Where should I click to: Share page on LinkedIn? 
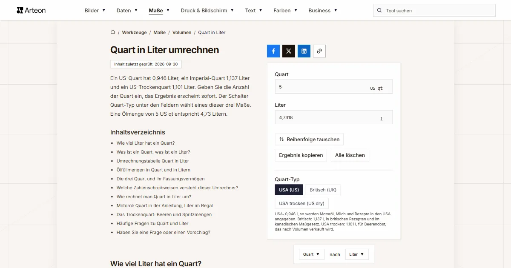click(x=304, y=51)
